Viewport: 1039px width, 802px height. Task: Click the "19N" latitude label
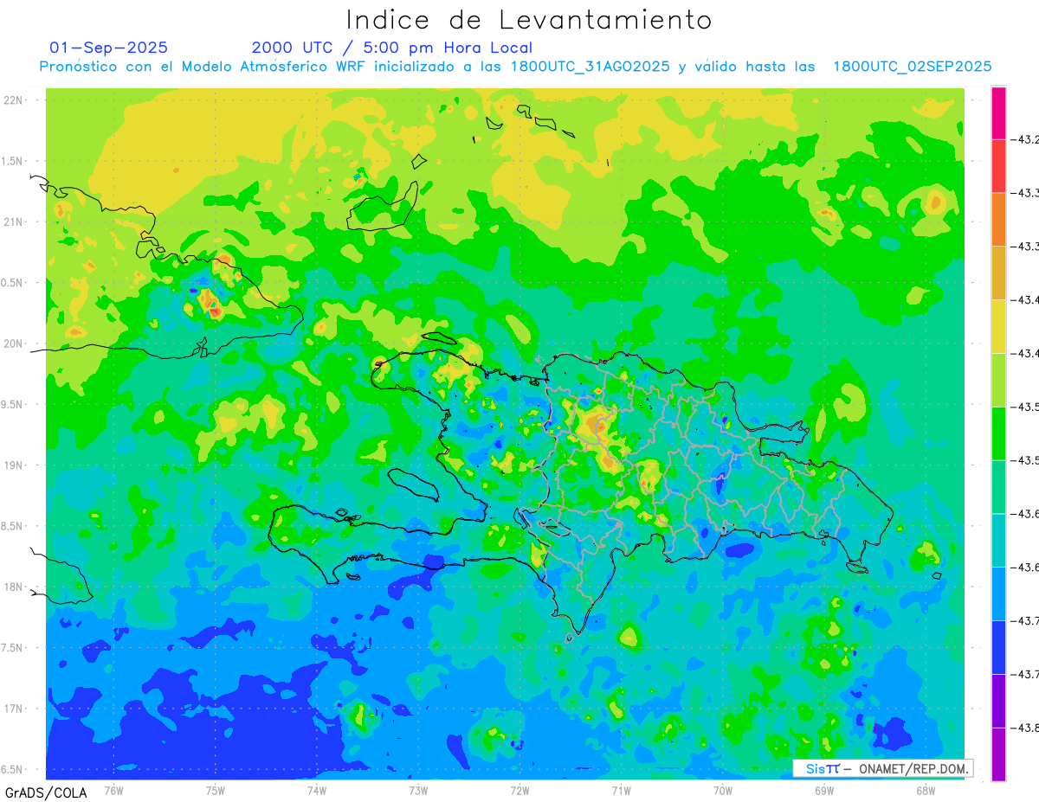click(x=13, y=465)
